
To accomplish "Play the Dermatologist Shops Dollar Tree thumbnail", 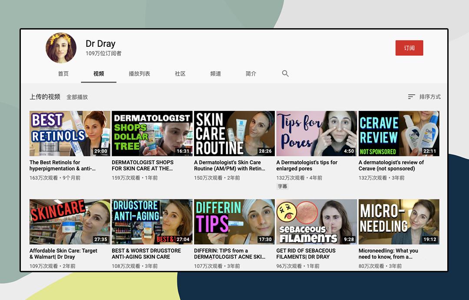I will coord(152,134).
